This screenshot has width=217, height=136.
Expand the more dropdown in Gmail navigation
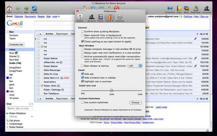(x=56, y=16)
